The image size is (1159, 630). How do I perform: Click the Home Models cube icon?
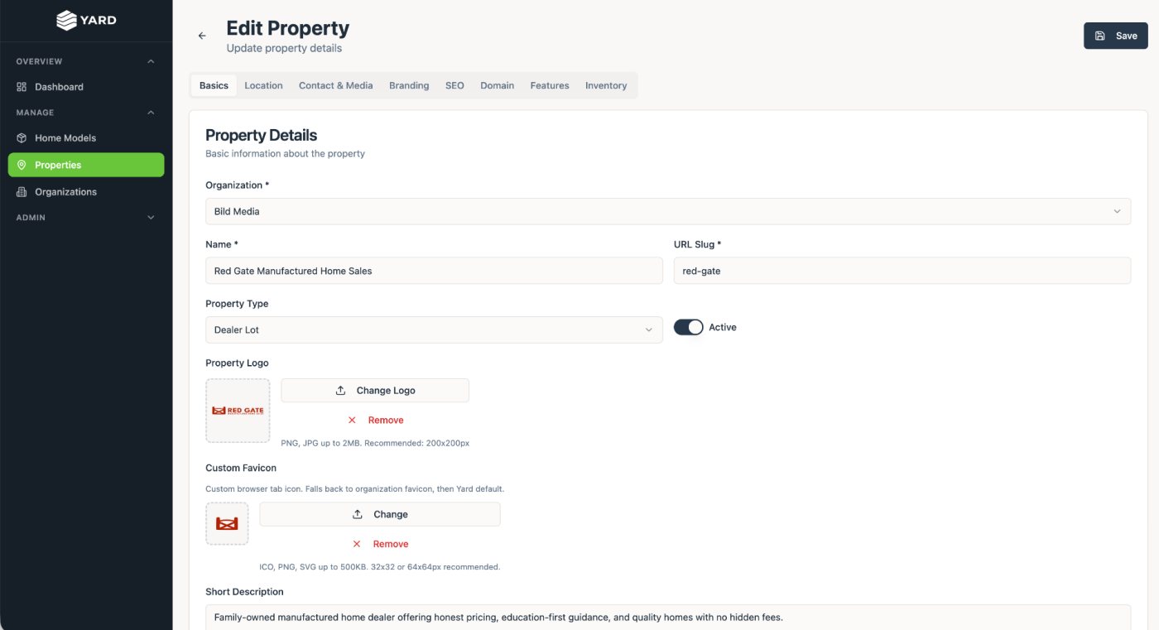coord(22,138)
